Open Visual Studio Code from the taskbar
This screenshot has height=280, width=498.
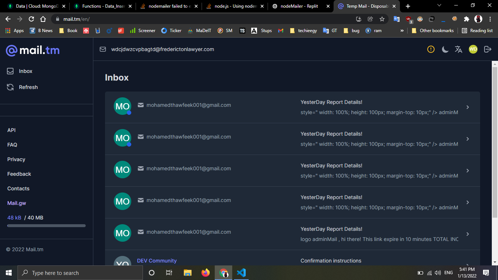point(241,273)
